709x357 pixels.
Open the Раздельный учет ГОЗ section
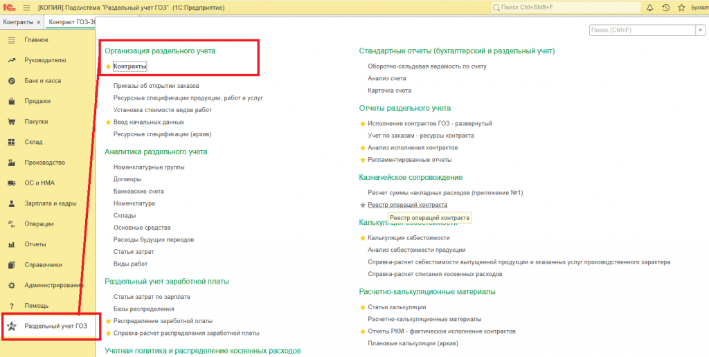[x=55, y=327]
